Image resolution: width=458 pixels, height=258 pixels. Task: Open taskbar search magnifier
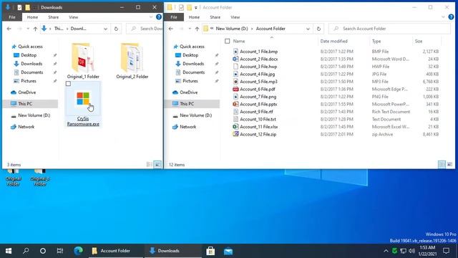(26, 251)
